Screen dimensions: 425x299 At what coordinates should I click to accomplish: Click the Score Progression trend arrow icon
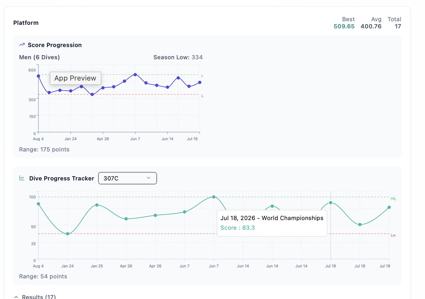[x=22, y=45]
